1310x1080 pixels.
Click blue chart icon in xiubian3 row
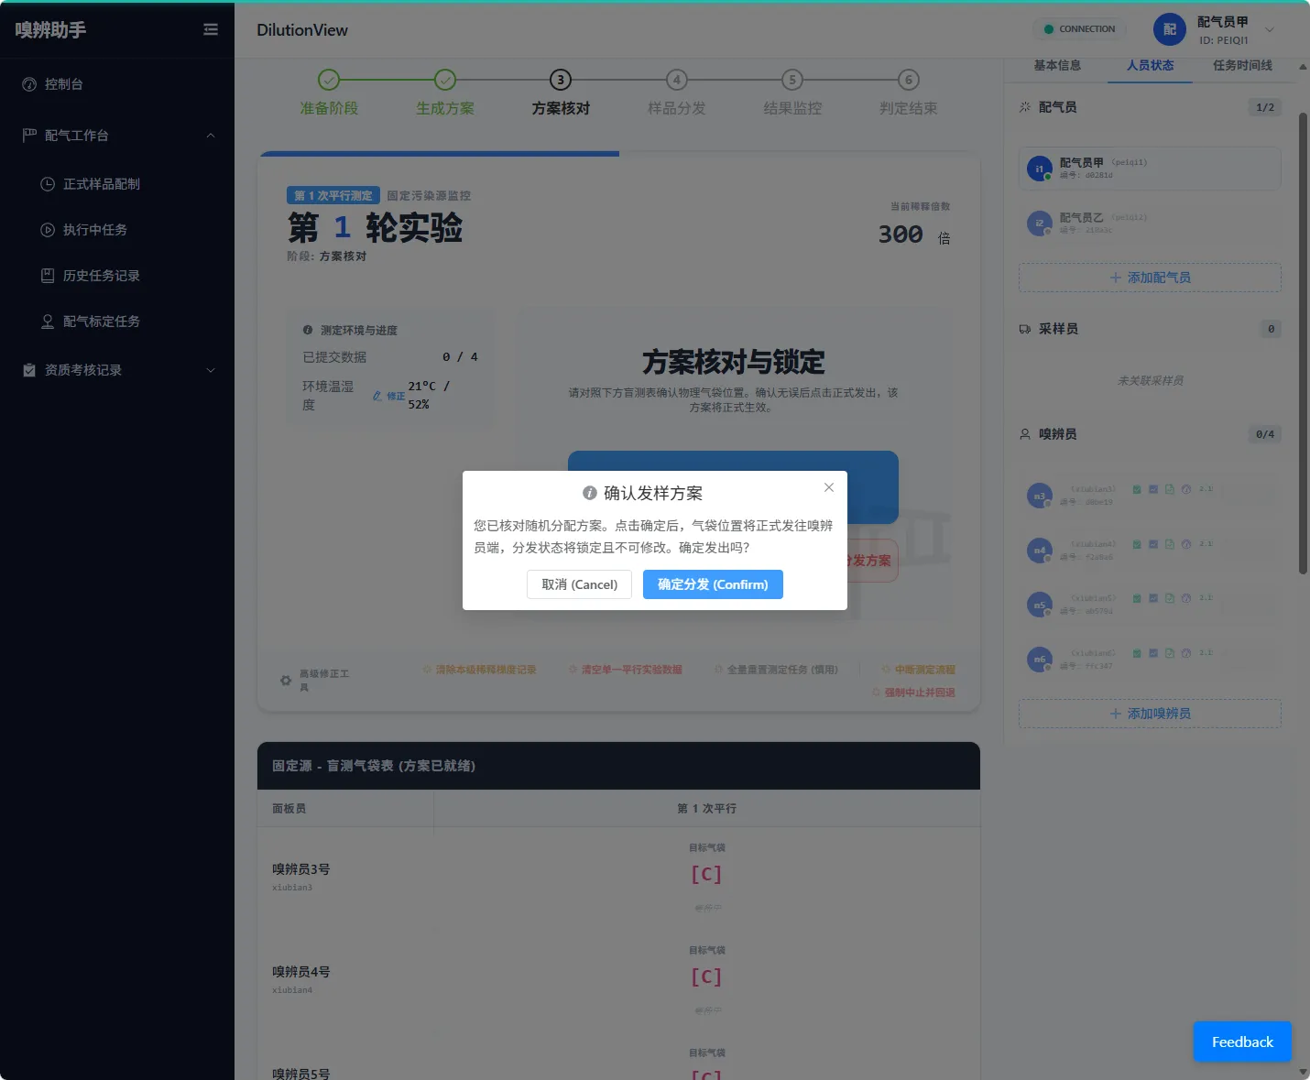[1153, 489]
